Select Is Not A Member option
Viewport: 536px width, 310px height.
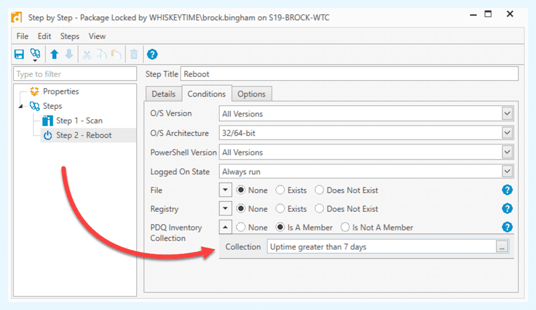345,227
